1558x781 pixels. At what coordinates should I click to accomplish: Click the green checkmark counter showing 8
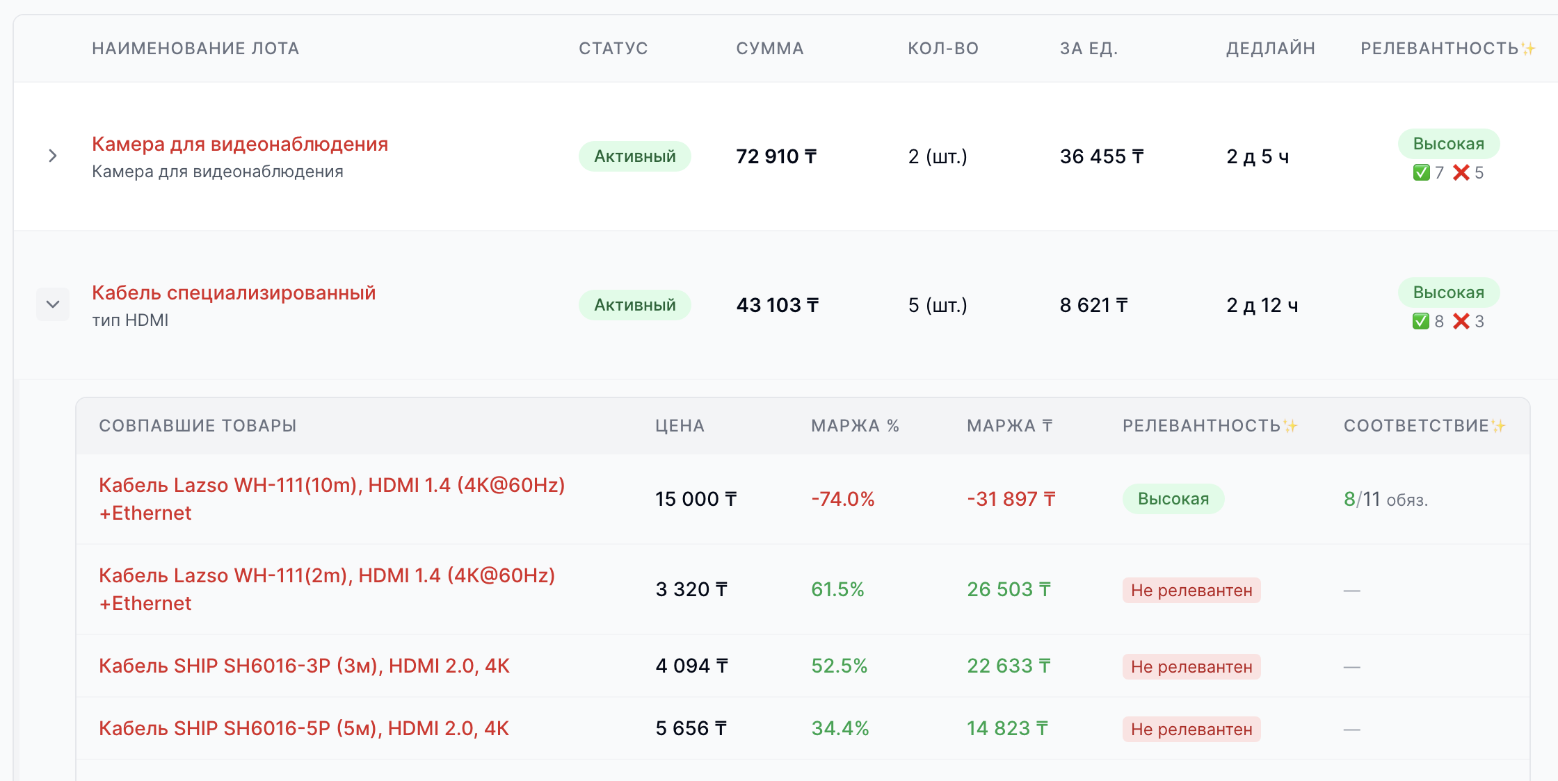coord(1427,322)
